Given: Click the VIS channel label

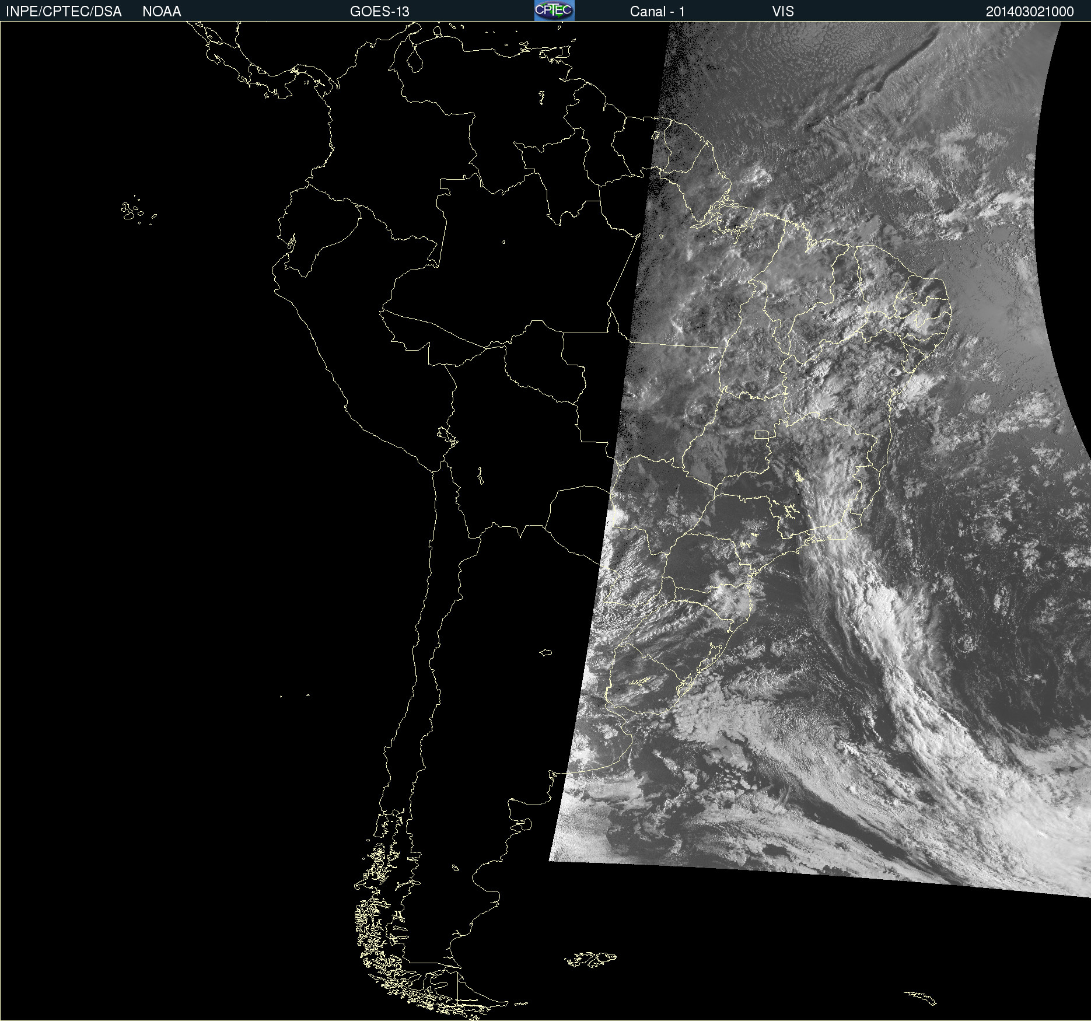Looking at the screenshot, I should click(783, 12).
